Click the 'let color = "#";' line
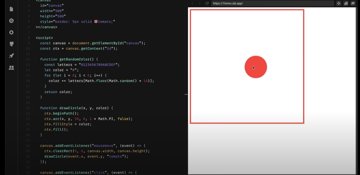The width and height of the screenshot is (360, 175). [62, 70]
